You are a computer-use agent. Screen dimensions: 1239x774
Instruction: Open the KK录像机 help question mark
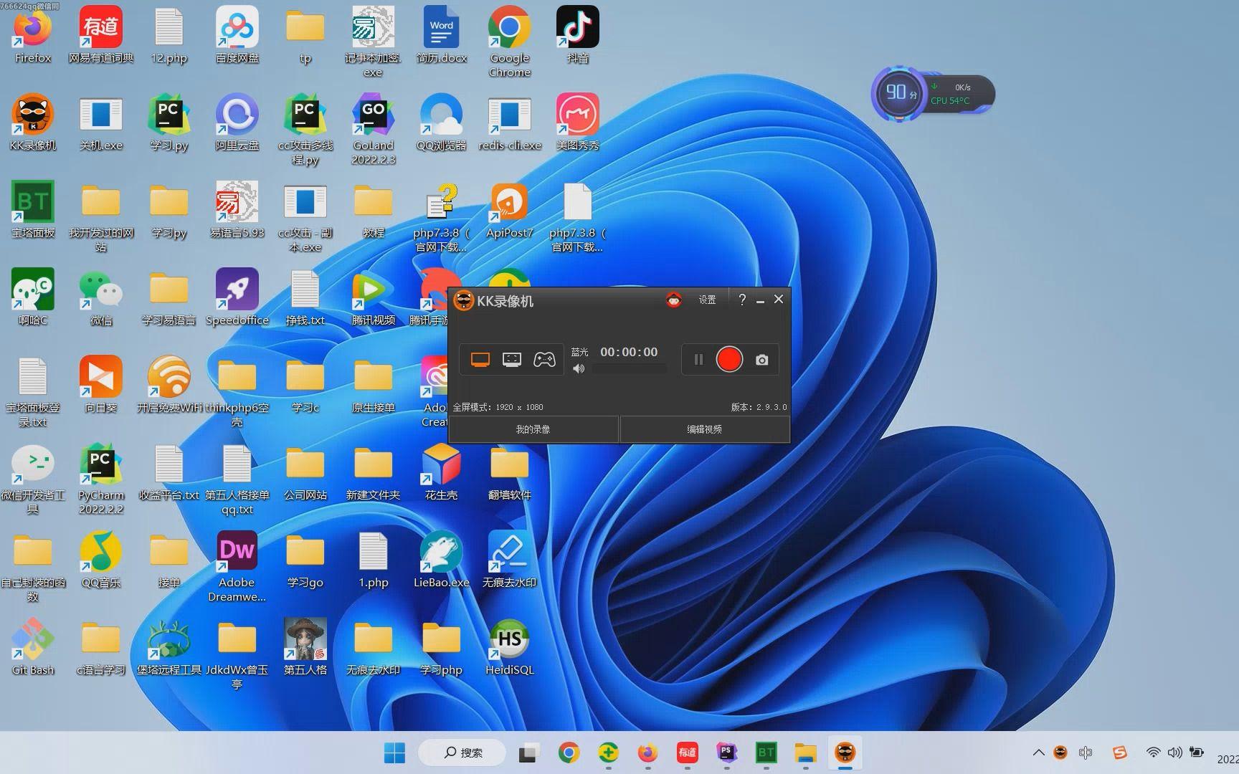pos(742,300)
